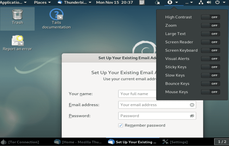229x146 pixels.
Task: Click the clipboard icon next to the clock
Action: coord(142,2)
